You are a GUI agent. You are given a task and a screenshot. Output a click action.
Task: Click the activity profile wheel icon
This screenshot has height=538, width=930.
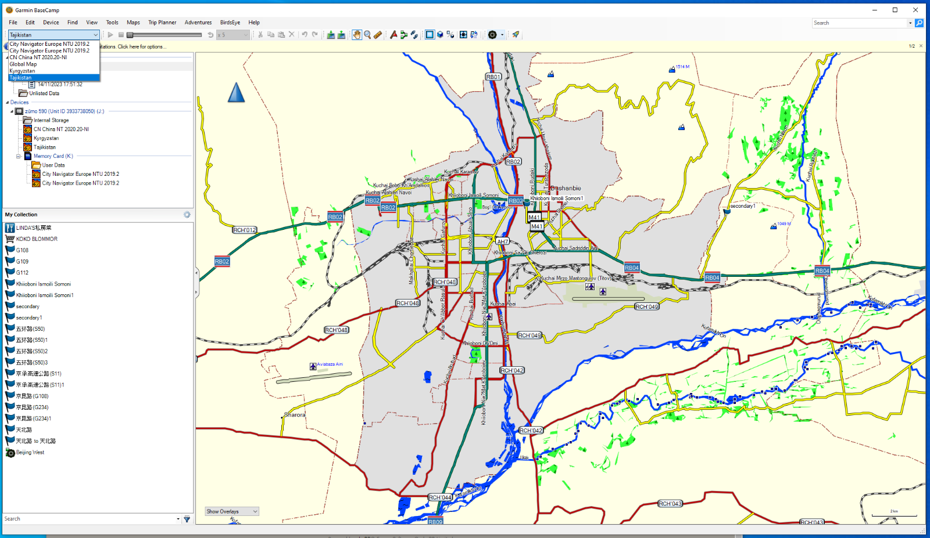[492, 35]
